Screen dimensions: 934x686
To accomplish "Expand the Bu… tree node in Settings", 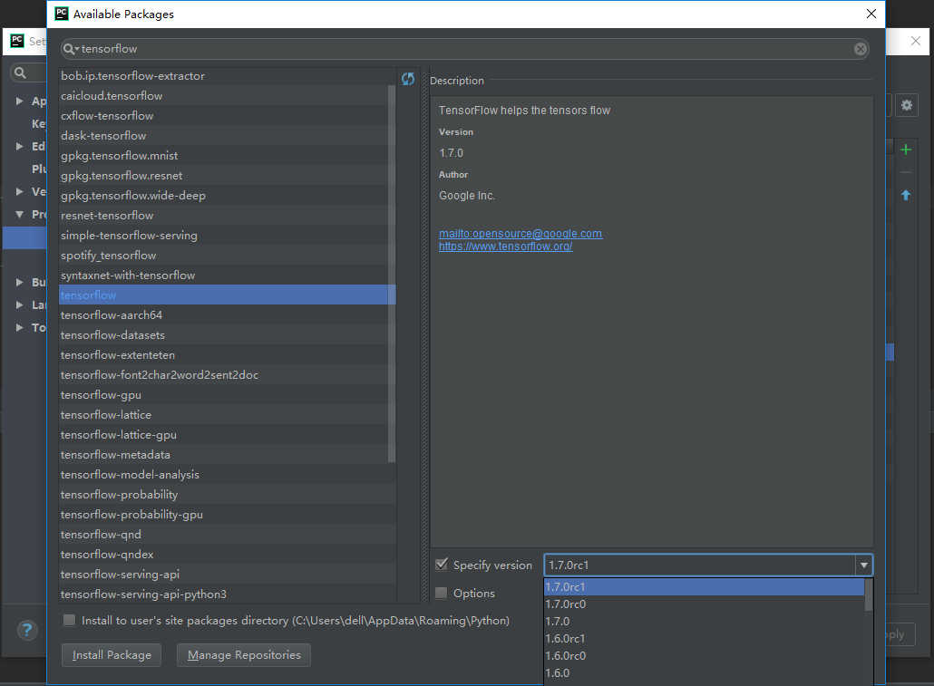I will click(x=20, y=282).
